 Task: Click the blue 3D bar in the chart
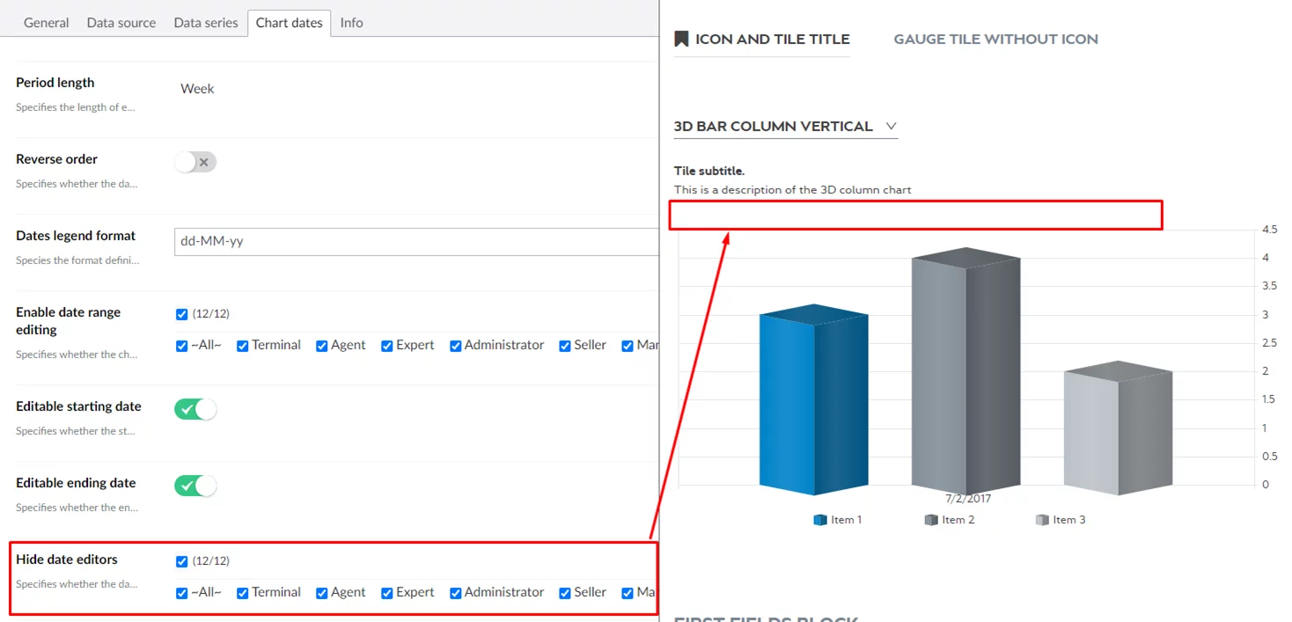tap(813, 400)
